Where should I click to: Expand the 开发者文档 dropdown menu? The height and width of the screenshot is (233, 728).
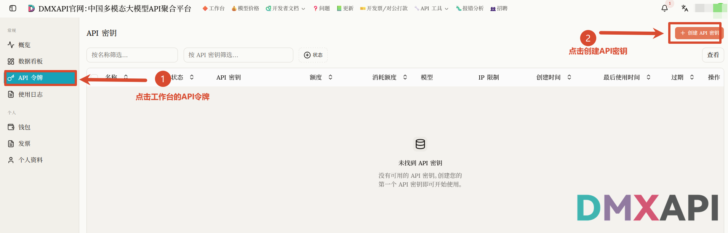(x=285, y=8)
